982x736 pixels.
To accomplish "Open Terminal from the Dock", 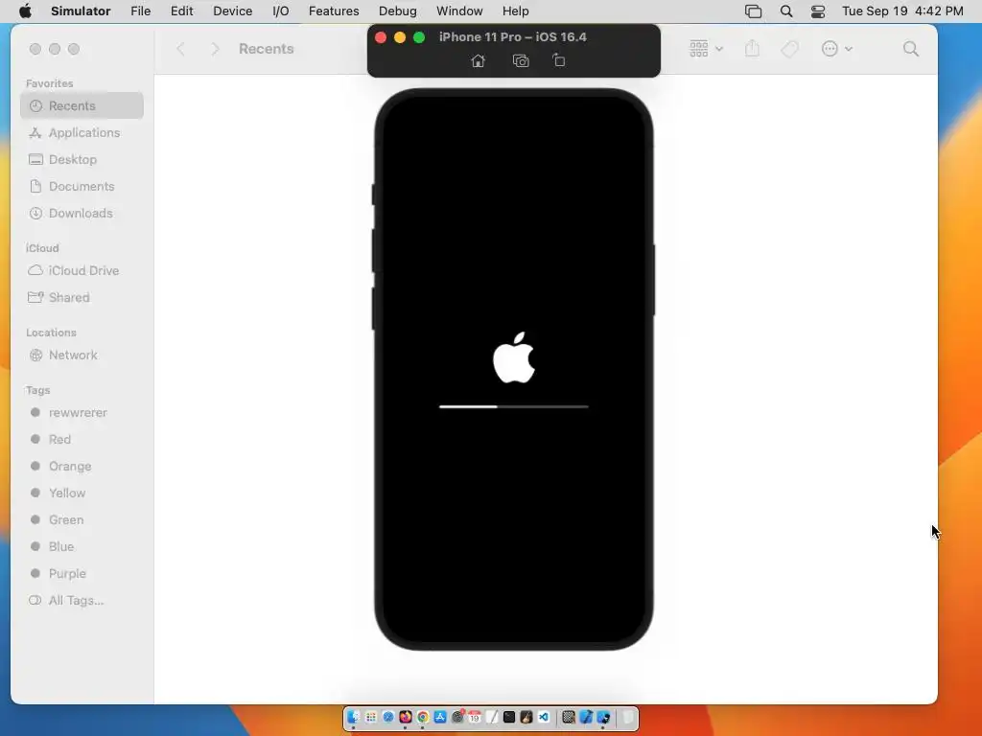I will tap(509, 717).
